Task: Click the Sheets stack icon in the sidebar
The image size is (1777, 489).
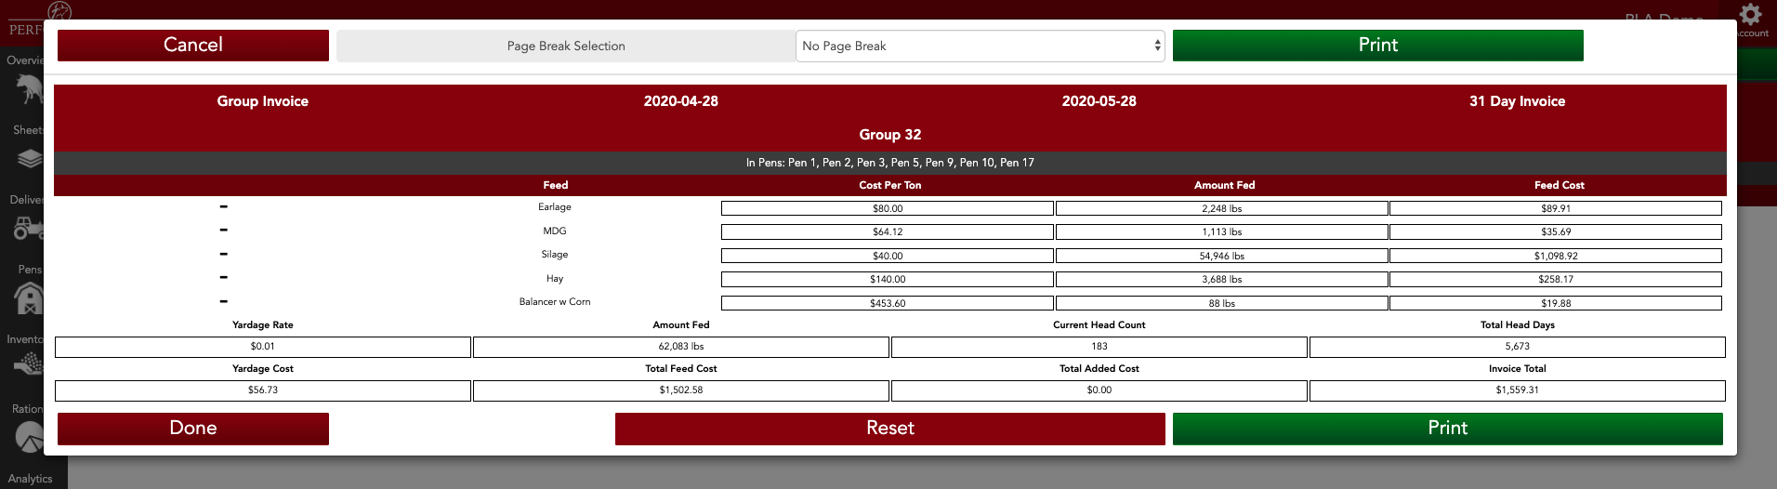Action: (29, 158)
